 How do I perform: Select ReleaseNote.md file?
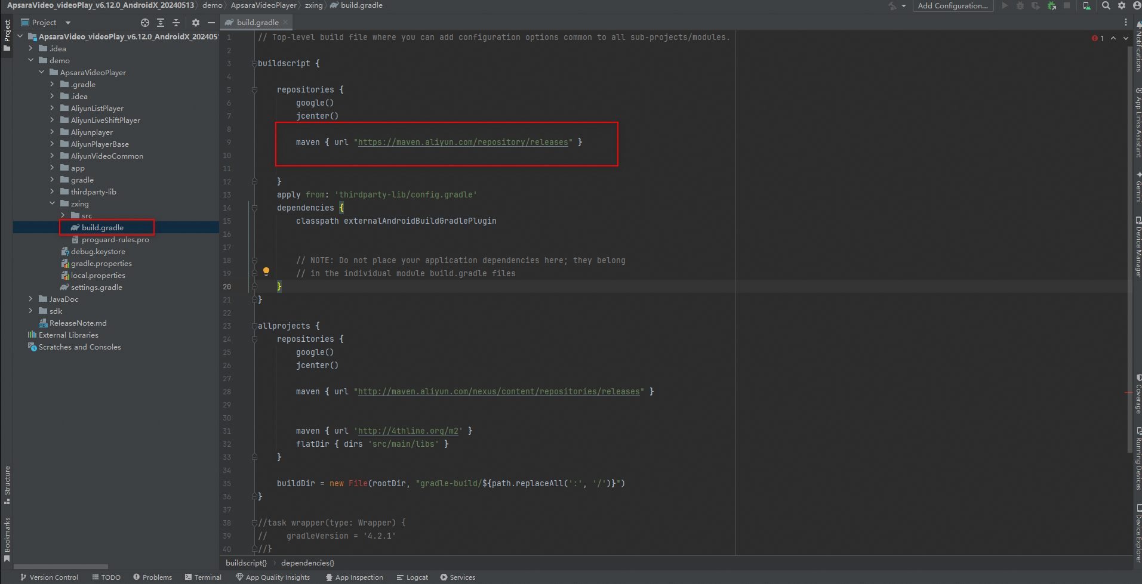click(78, 323)
